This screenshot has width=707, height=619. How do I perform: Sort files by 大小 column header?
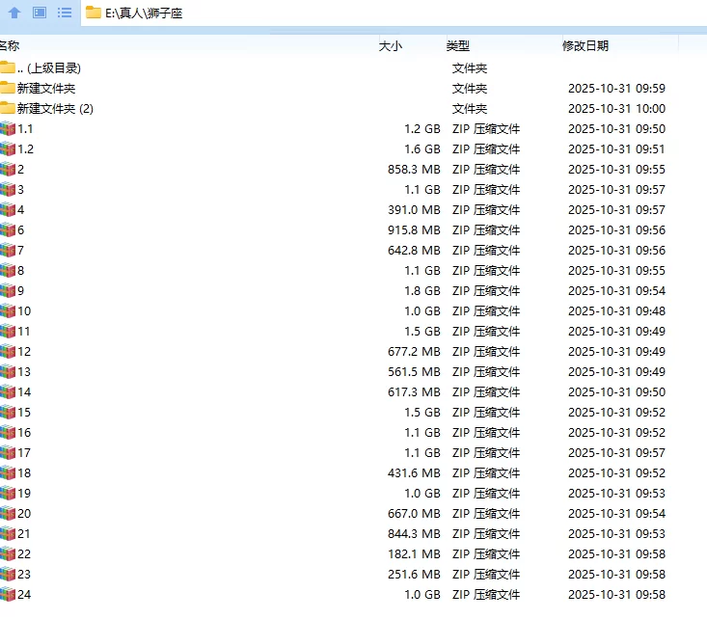point(390,45)
